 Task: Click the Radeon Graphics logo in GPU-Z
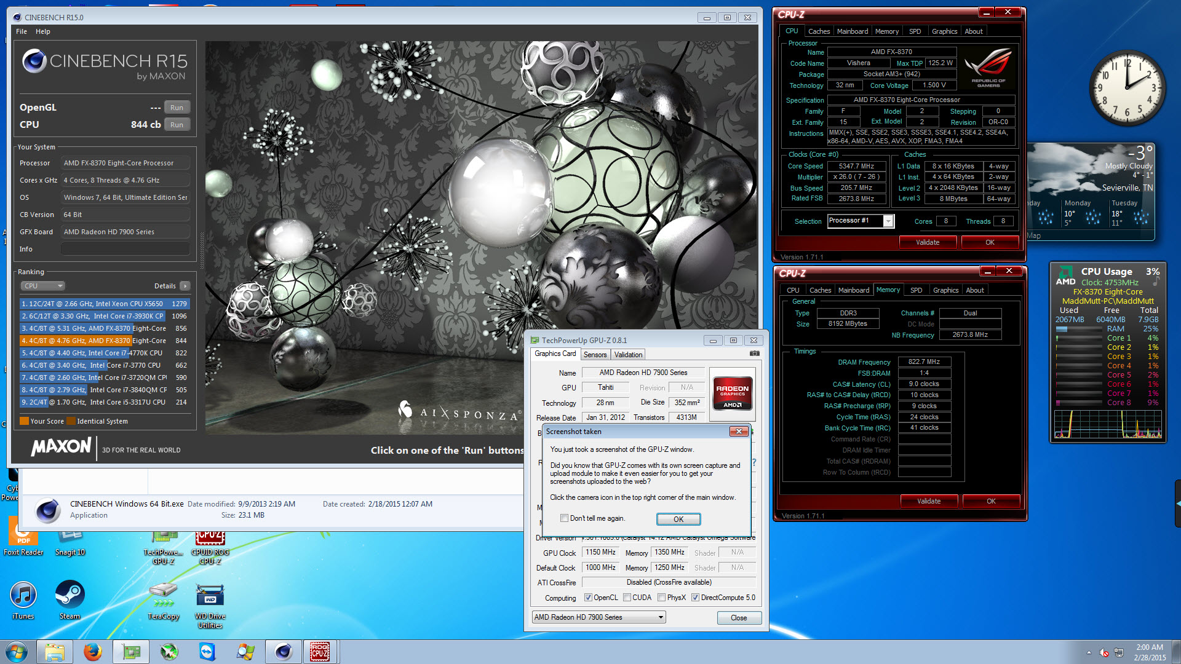pos(732,394)
